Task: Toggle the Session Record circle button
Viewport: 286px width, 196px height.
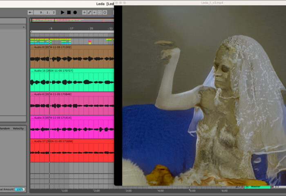Action: (x=105, y=12)
